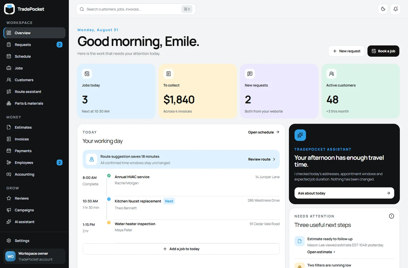Image resolution: width=408 pixels, height=268 pixels.
Task: Click the Next tag on Kitchen faucet replacement
Action: point(169,201)
